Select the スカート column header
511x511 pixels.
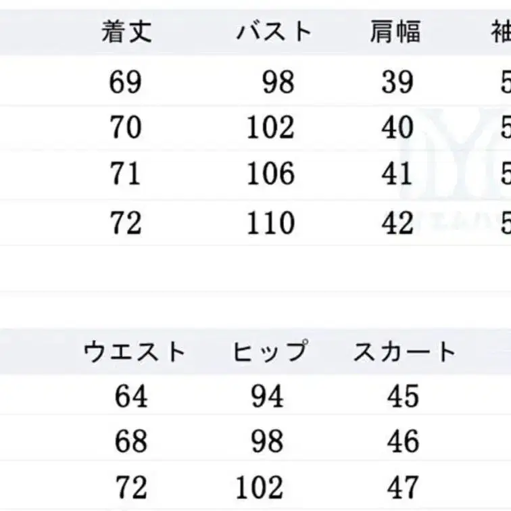tap(404, 351)
